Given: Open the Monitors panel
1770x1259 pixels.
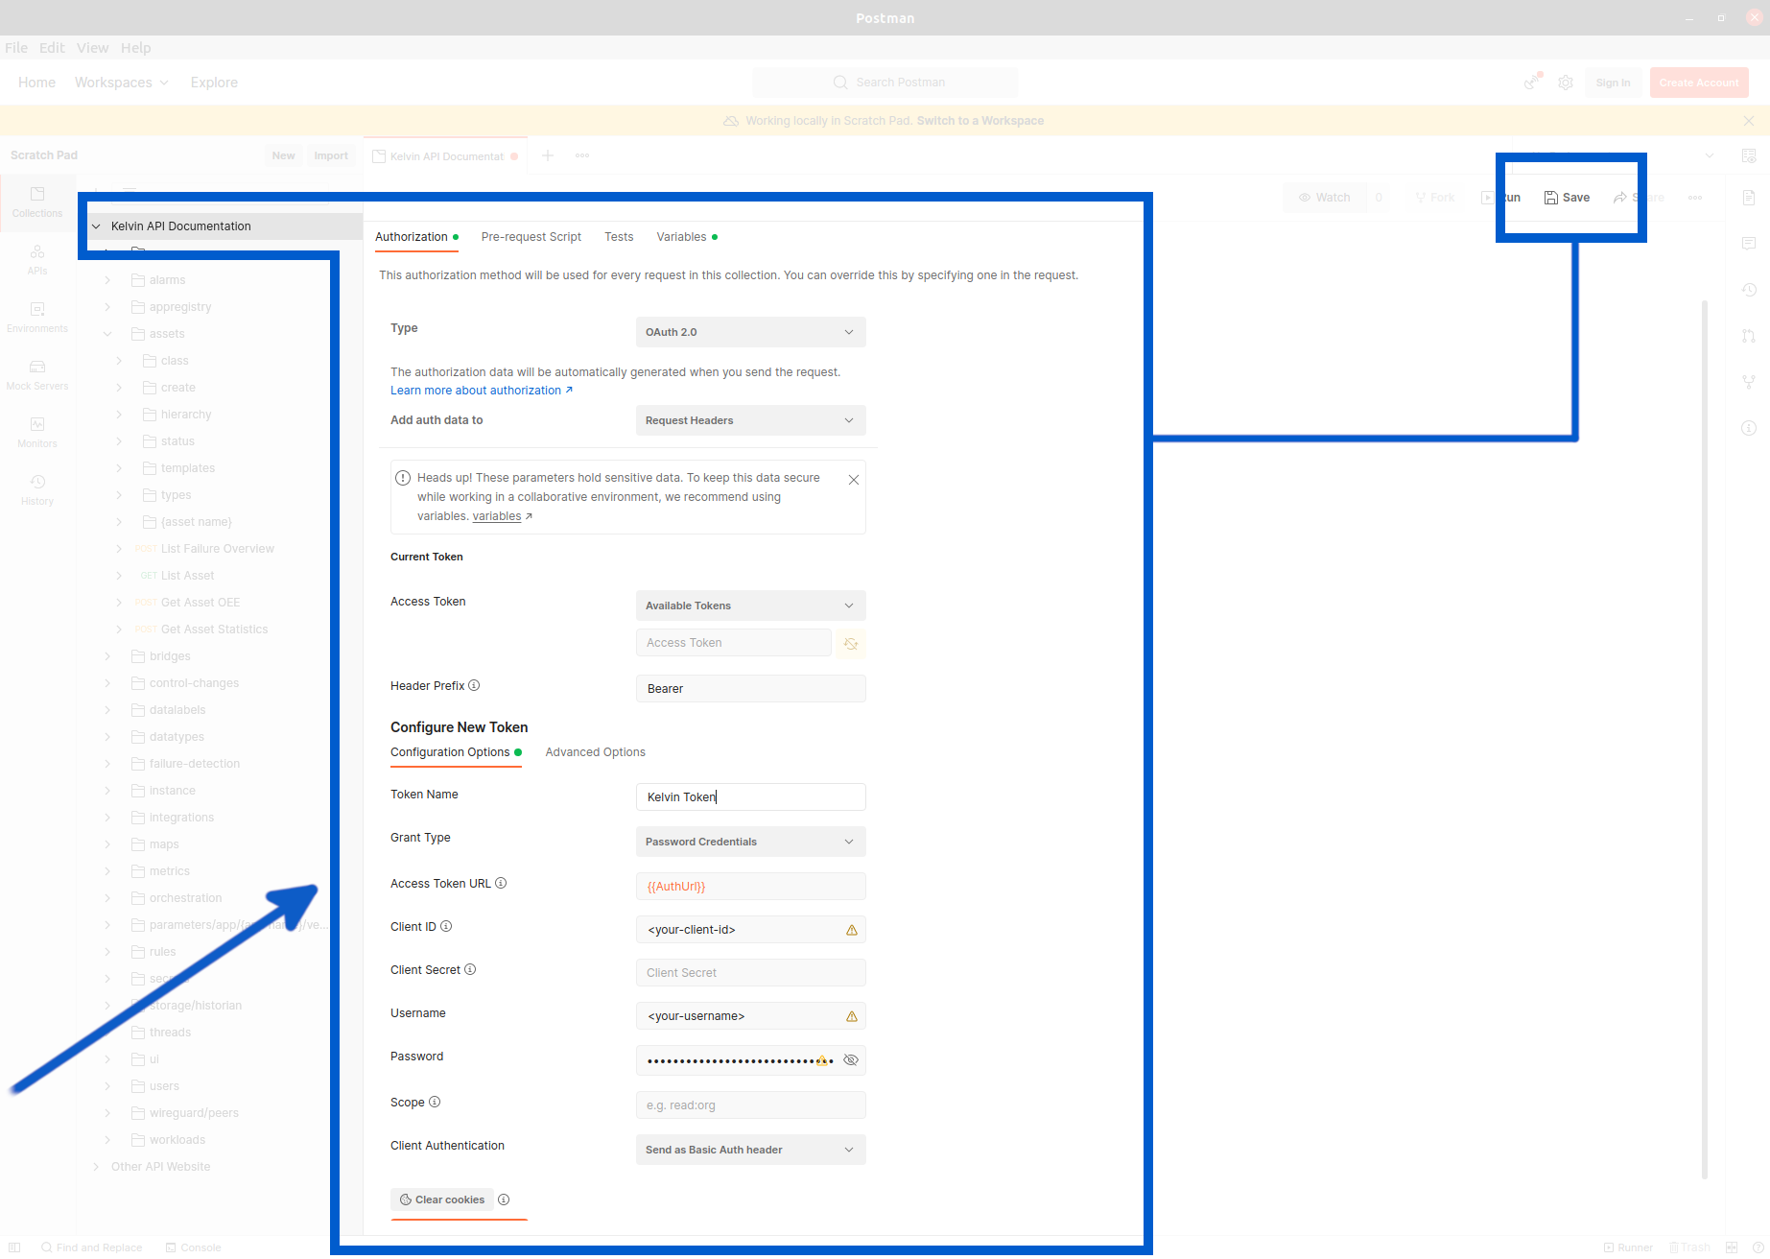Looking at the screenshot, I should click(x=36, y=432).
